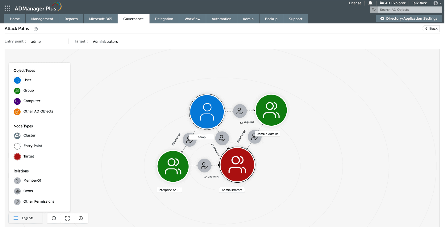Toggle the Owns relation in the legend
445x239 pixels.
(x=18, y=191)
